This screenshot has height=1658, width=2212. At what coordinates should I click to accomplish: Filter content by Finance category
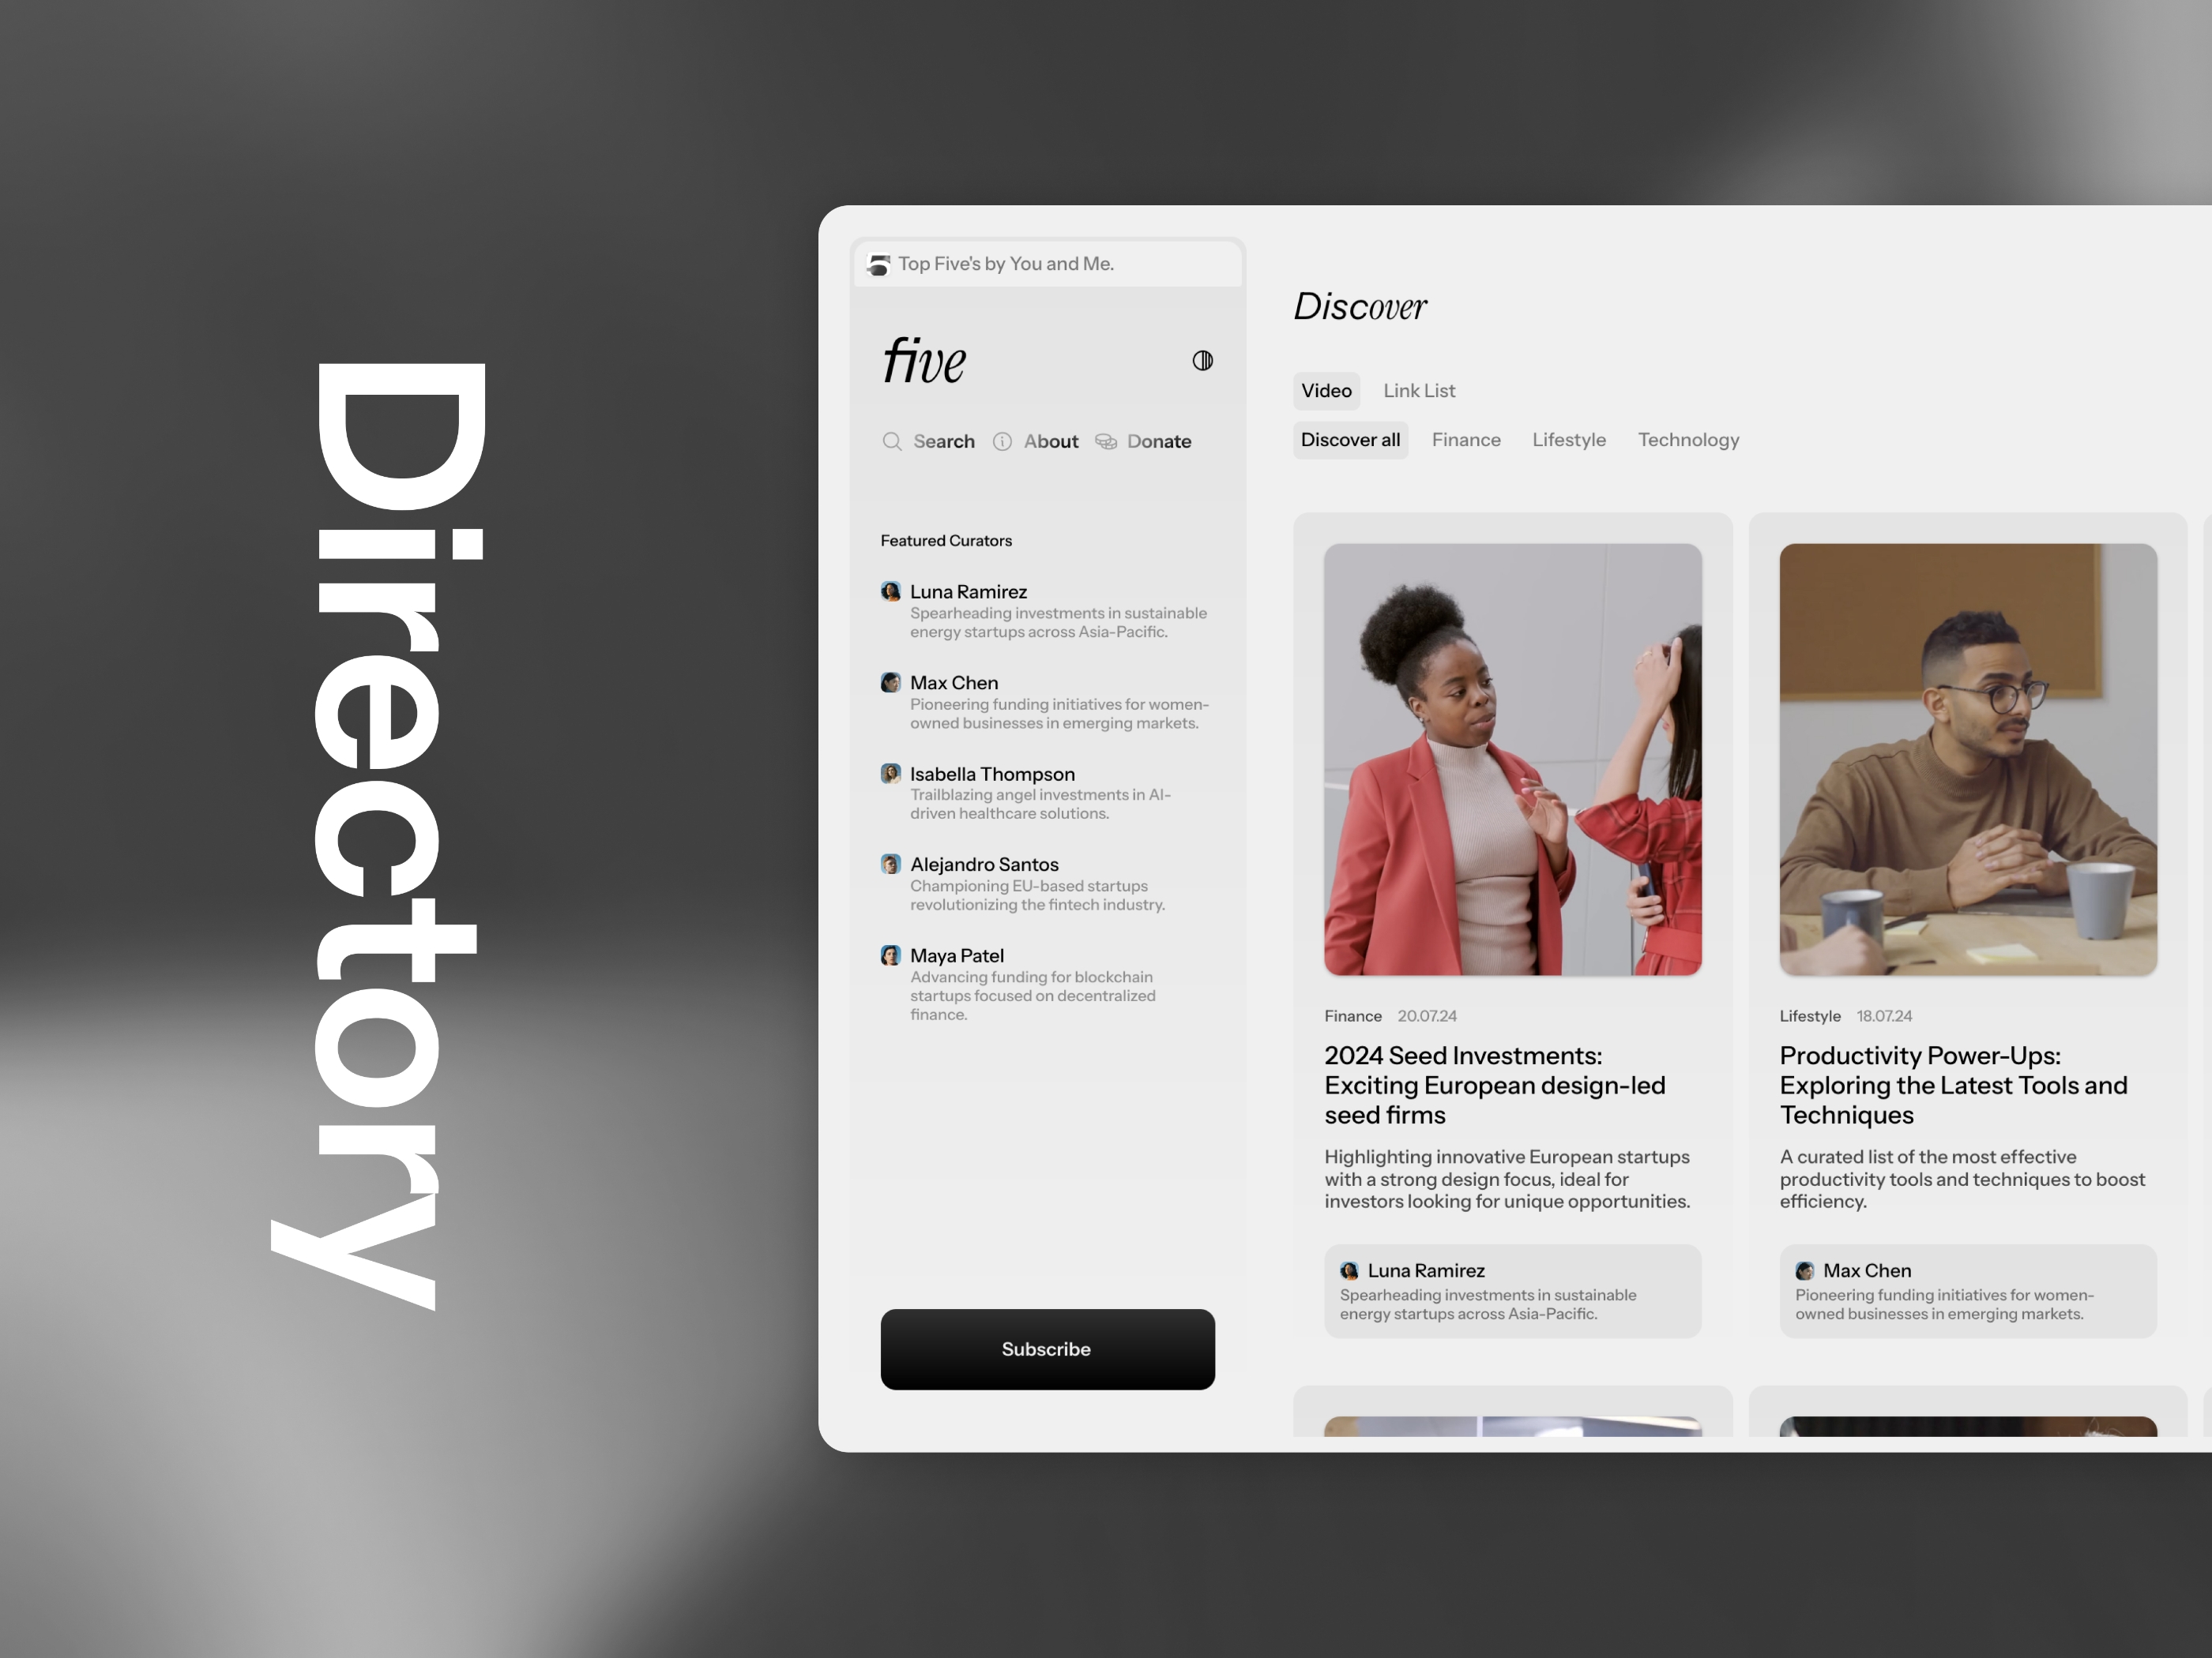1465,439
